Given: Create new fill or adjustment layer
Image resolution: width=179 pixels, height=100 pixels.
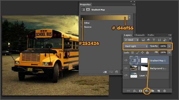Looking at the screenshot, I should pos(147,91).
